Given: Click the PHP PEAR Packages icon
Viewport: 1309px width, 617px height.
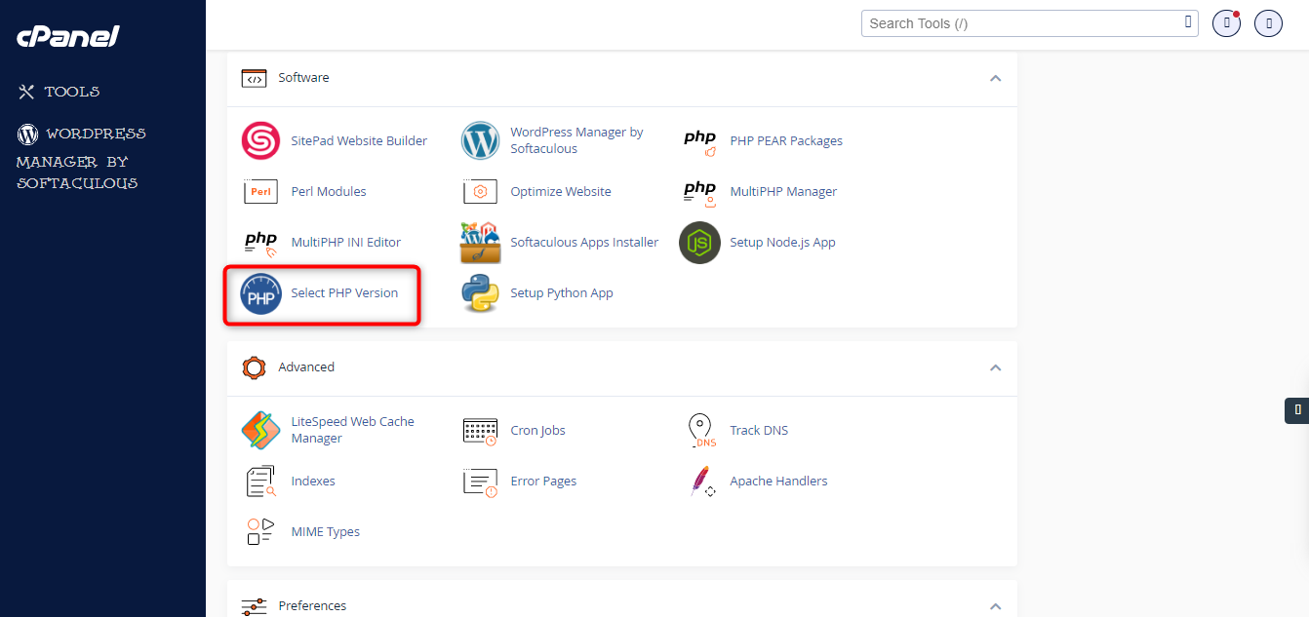Looking at the screenshot, I should (x=699, y=141).
